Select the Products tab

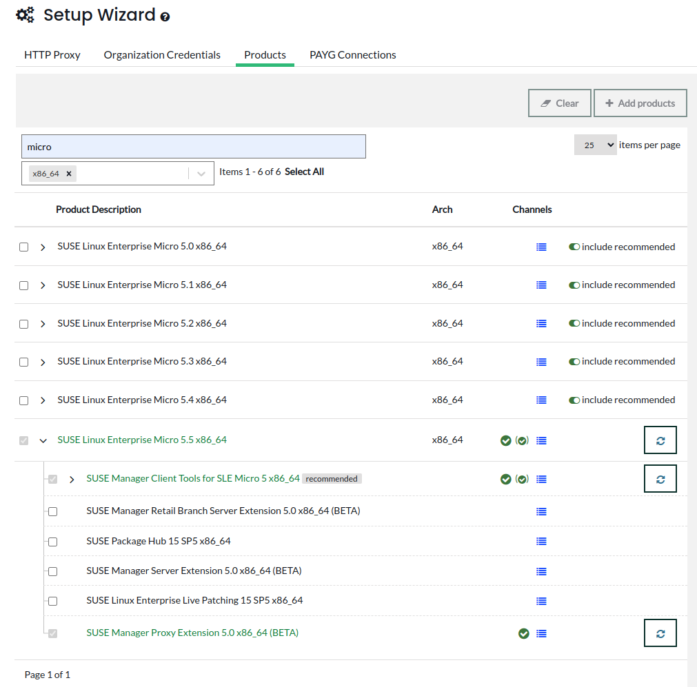tap(265, 54)
